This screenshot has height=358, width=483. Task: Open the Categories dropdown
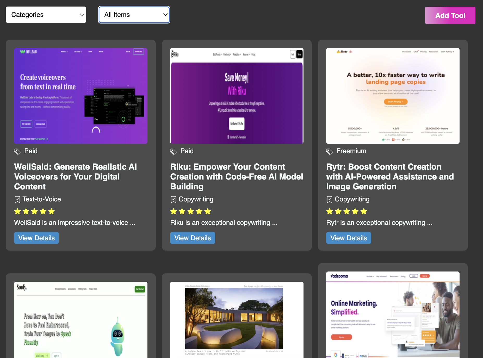[x=46, y=15]
